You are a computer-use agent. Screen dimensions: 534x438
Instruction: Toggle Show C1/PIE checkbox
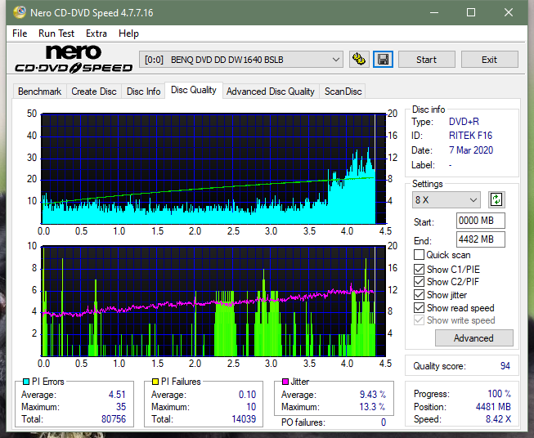click(x=419, y=269)
